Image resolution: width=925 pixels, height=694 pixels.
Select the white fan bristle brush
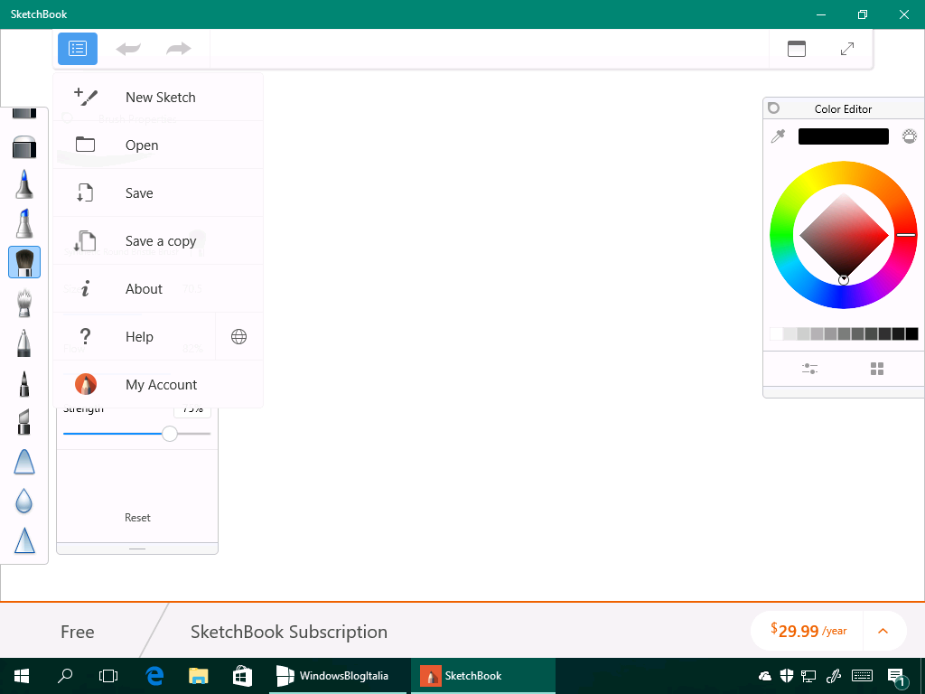24,304
